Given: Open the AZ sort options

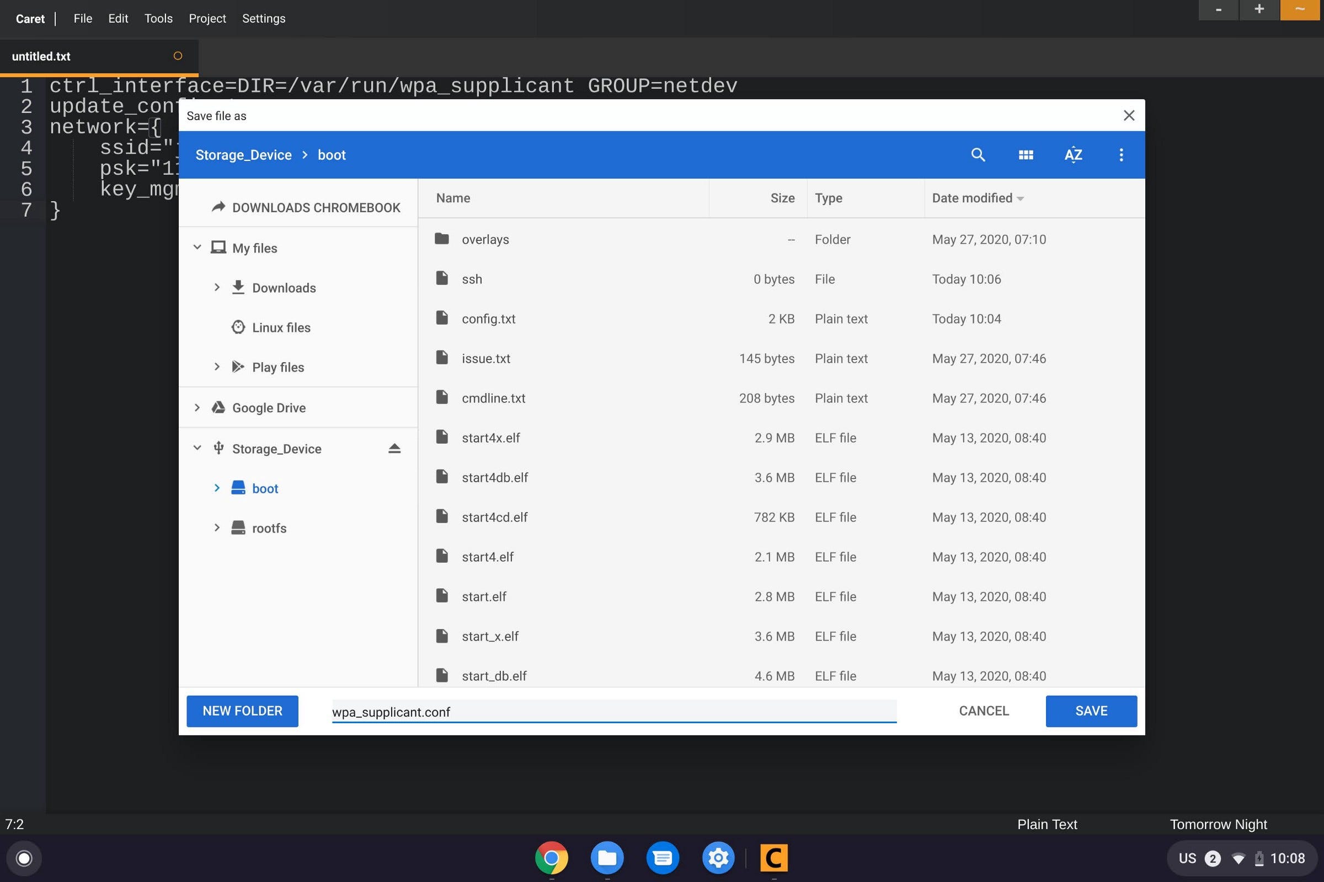Looking at the screenshot, I should [1073, 155].
